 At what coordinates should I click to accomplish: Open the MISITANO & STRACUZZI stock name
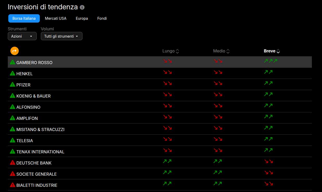tap(40, 129)
